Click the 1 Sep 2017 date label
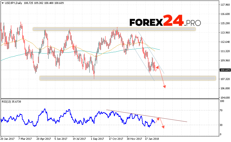Screen dimensions: 231x142 coord(98,139)
